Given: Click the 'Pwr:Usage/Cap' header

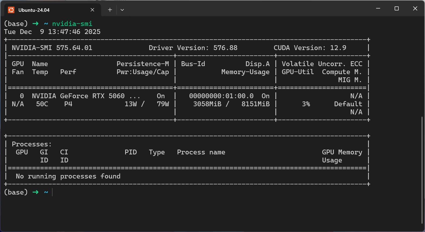Looking at the screenshot, I should tap(143, 72).
